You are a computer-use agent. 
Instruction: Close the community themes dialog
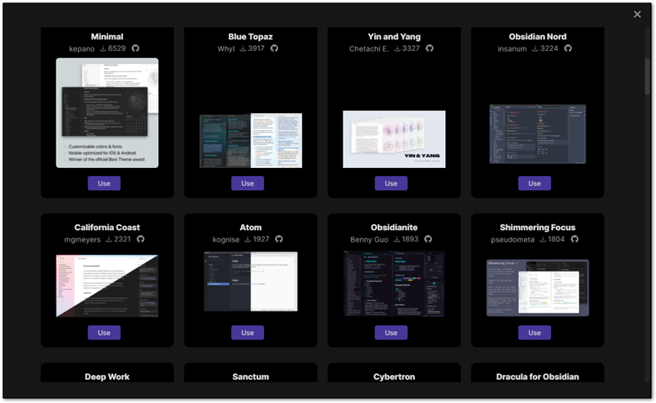637,14
